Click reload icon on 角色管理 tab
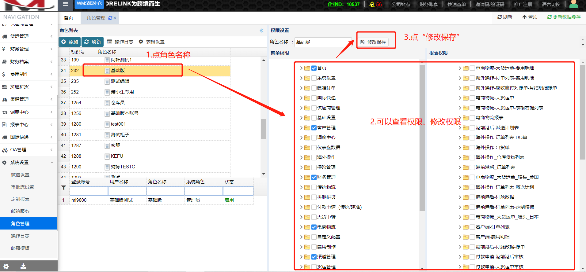 click(x=110, y=18)
